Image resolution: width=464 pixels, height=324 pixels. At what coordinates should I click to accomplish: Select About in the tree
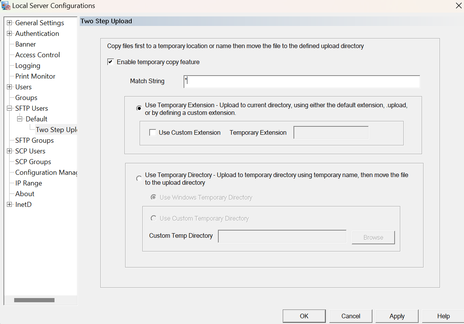click(x=25, y=194)
